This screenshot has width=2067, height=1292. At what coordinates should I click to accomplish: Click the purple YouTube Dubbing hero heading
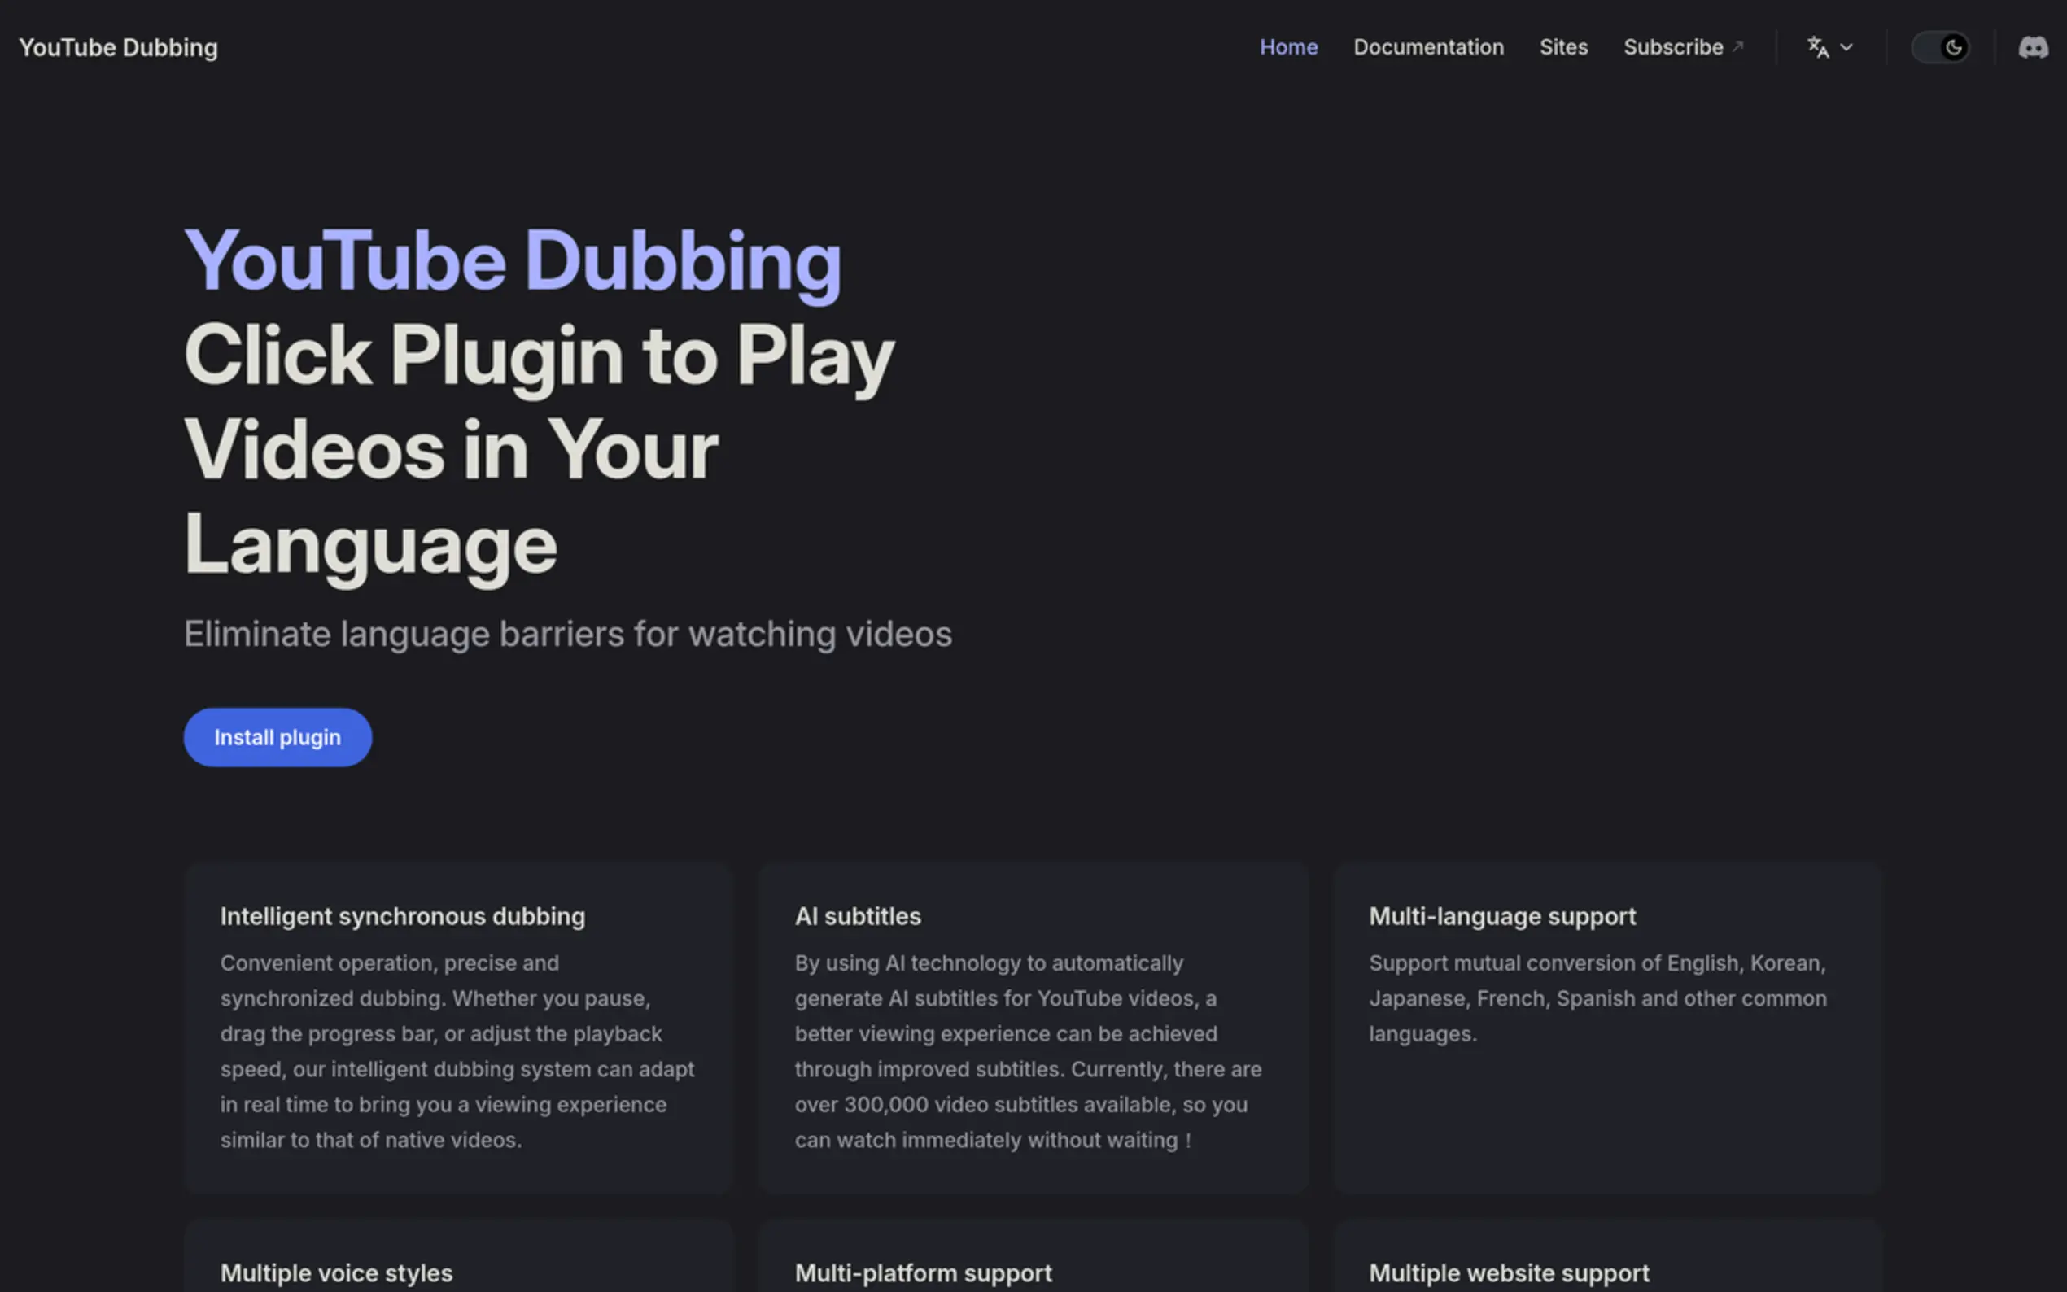point(512,260)
